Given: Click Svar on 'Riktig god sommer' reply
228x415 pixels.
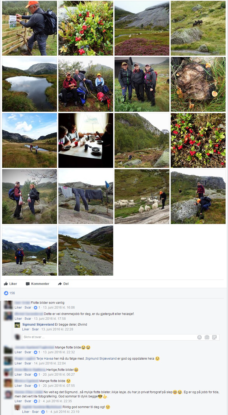Looking at the screenshot, I should coord(35,412).
